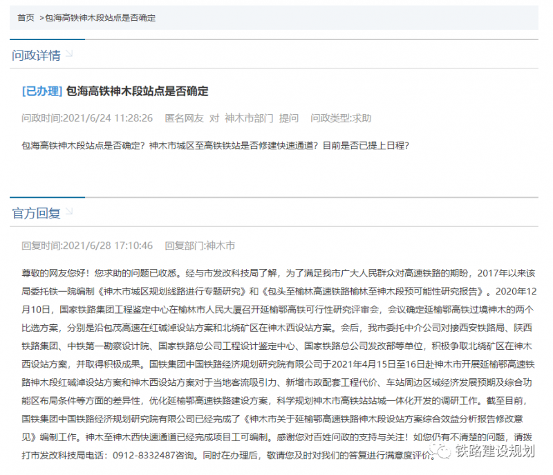Click the question text asking 目前是否已提上日程
The height and width of the screenshot is (475, 553).
click(366, 146)
